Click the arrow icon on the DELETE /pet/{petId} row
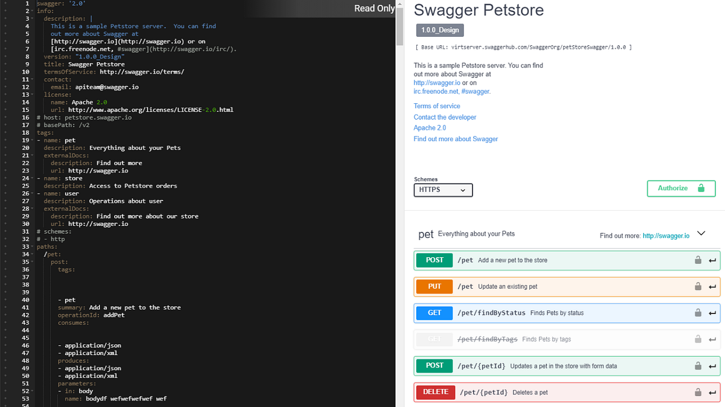 tap(713, 392)
